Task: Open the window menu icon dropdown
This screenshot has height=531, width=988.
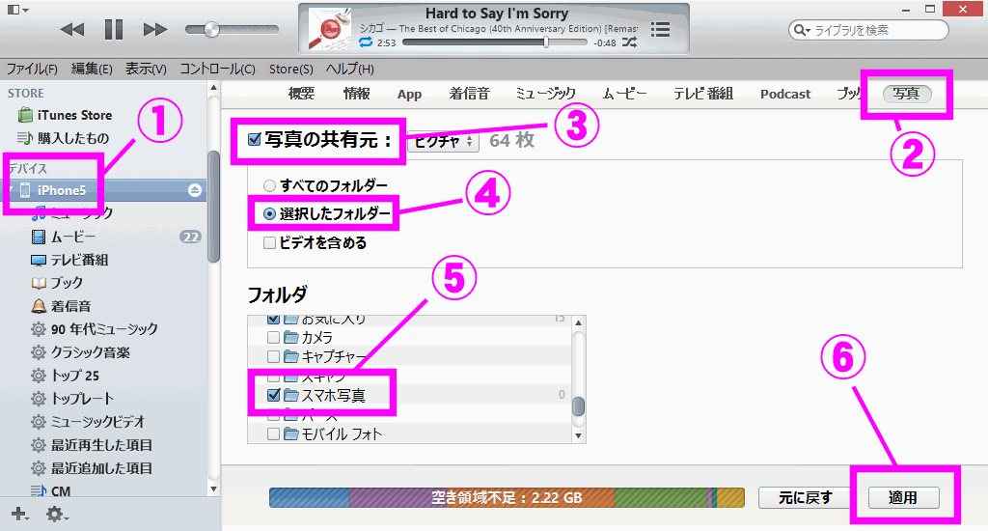Action: [x=17, y=10]
